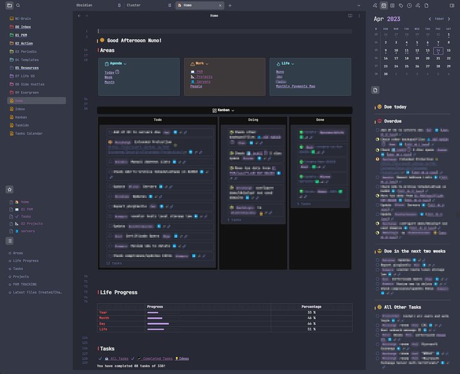
Task: Open the calendar panel icon
Action: coord(384,5)
